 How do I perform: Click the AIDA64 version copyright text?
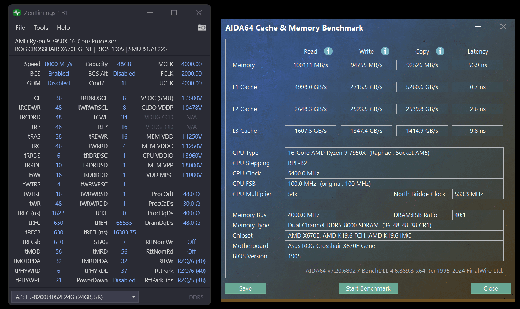click(x=404, y=271)
